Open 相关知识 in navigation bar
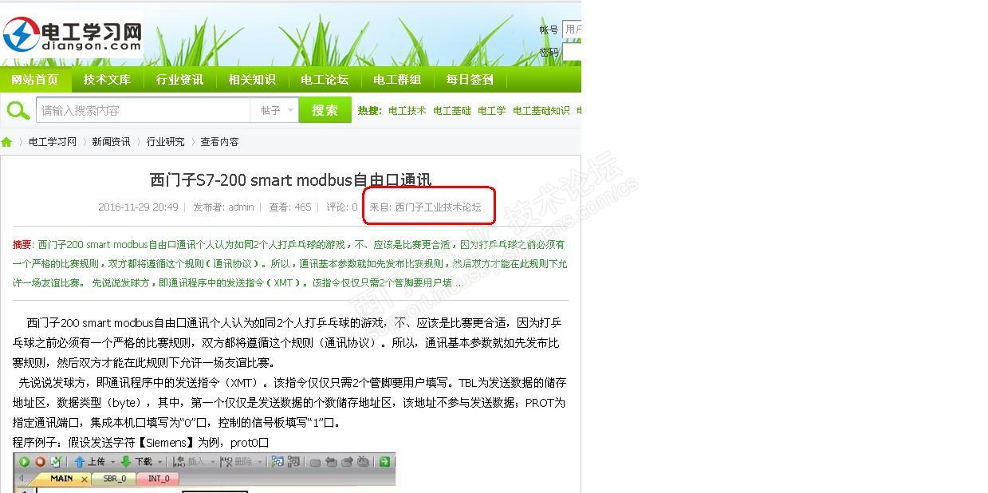The width and height of the screenshot is (988, 493). tap(252, 80)
